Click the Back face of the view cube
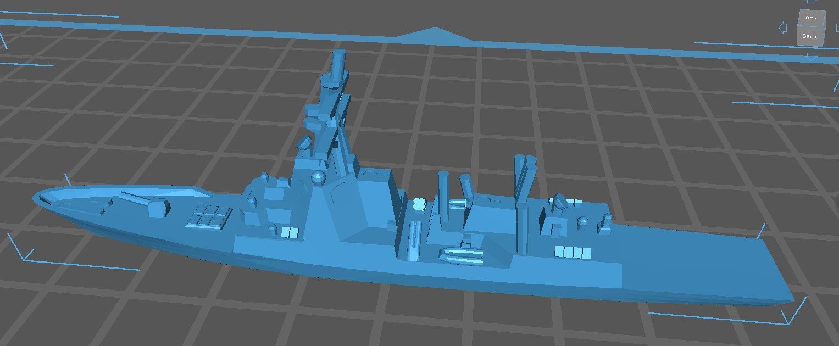This screenshot has height=346, width=839. [x=809, y=37]
